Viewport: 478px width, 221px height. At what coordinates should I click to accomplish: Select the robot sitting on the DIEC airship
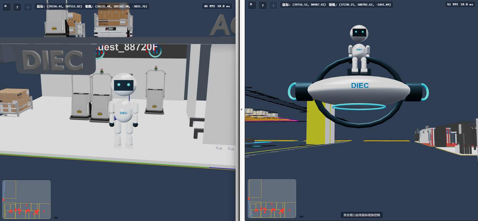click(x=359, y=49)
